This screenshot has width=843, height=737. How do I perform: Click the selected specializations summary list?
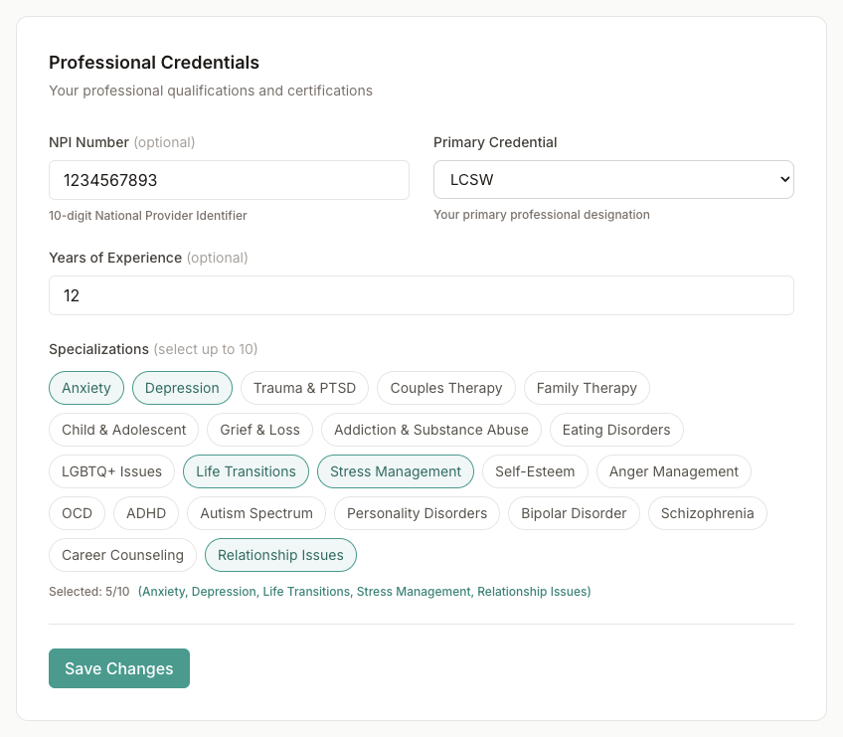pos(365,592)
